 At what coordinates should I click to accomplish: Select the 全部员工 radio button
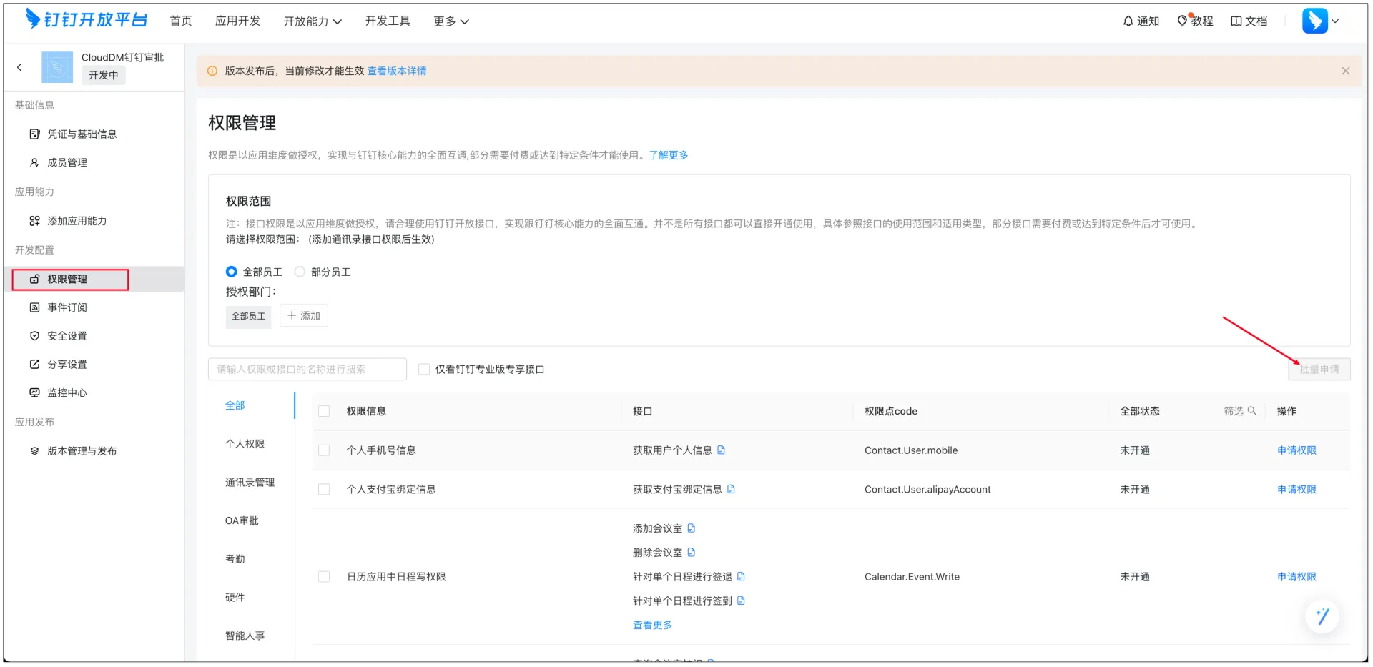[231, 272]
